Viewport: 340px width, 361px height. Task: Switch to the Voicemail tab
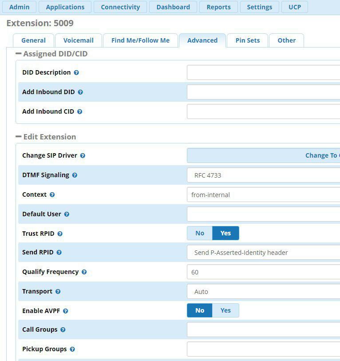[x=78, y=40]
